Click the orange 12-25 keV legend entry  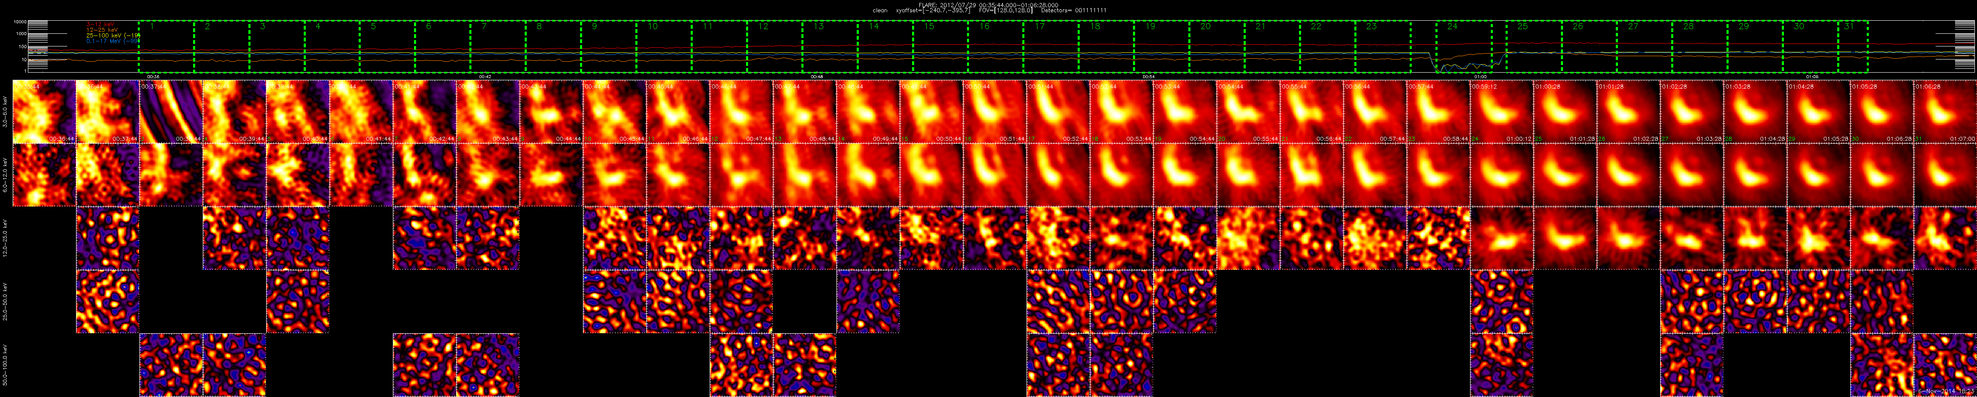102,29
